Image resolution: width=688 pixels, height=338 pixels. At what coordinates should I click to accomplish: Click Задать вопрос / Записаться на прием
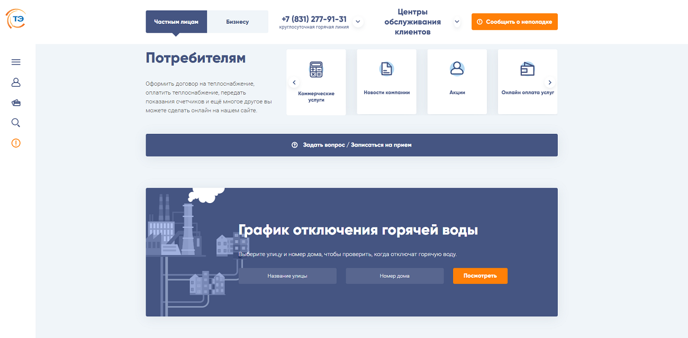[x=351, y=145]
